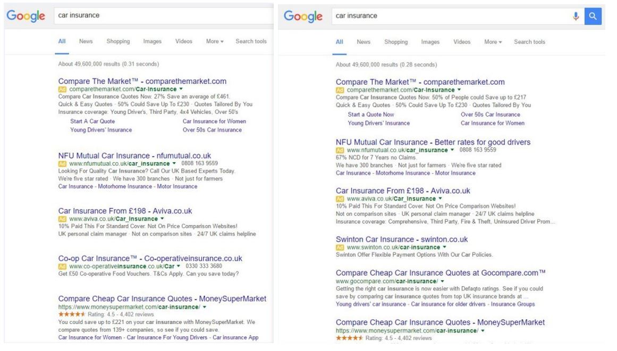Screen dimensions: 617x351
Task: Click 'Swinton Offer Flexible Payment Options' description text
Action: pyautogui.click(x=414, y=255)
